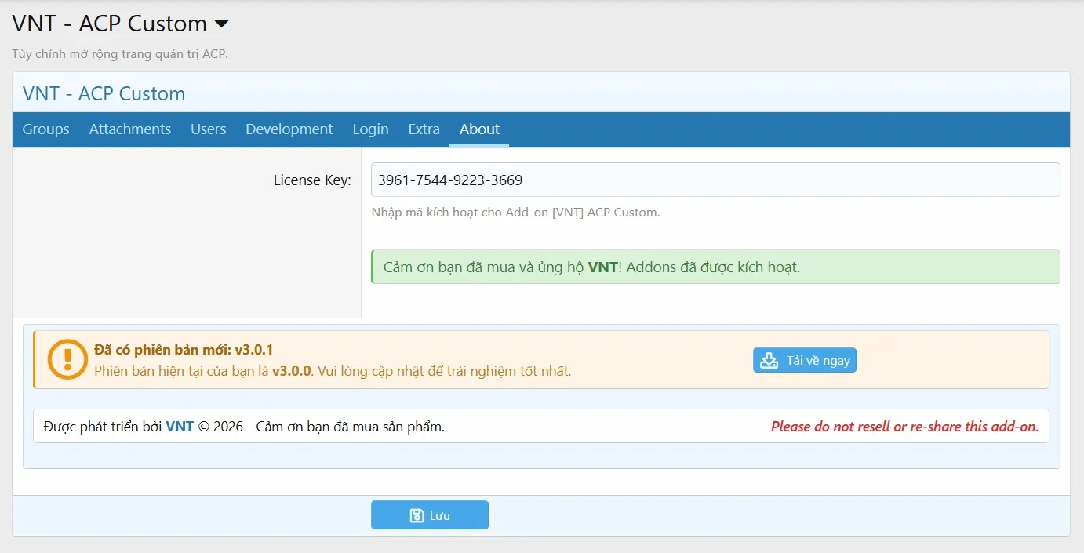The height and width of the screenshot is (553, 1084).
Task: Click the License Key label
Action: point(312,180)
